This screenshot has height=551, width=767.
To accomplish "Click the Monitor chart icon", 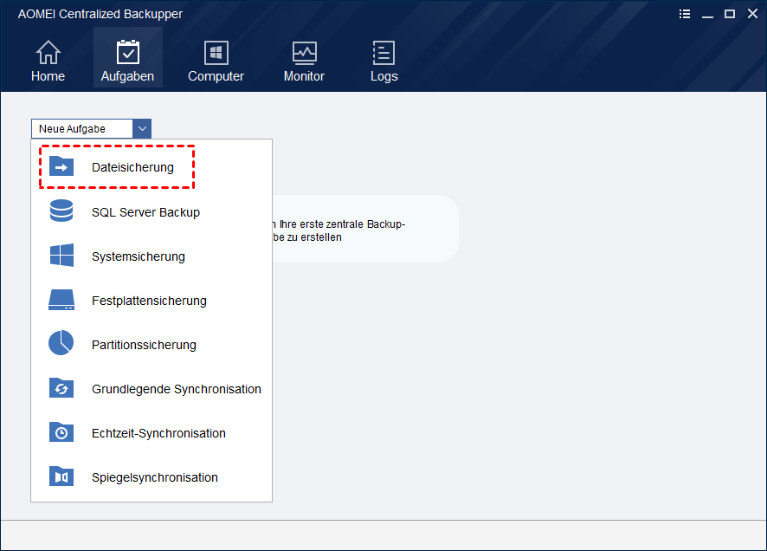I will coord(304,53).
